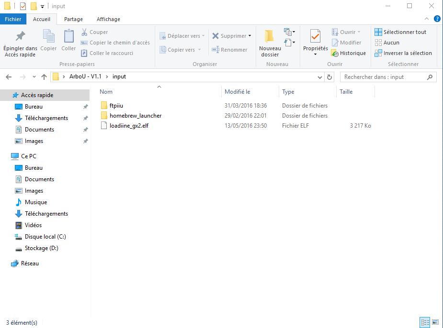Click Sélectionner tout in the ribbon

(x=400, y=32)
